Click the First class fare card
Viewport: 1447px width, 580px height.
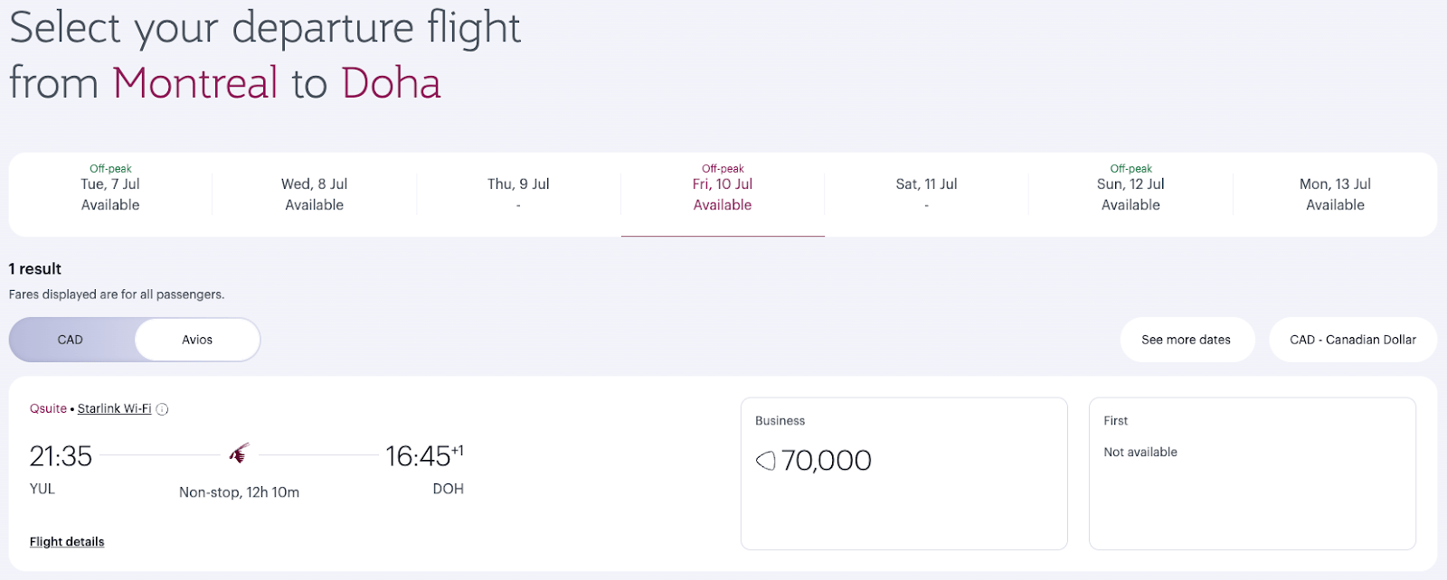[1252, 473]
